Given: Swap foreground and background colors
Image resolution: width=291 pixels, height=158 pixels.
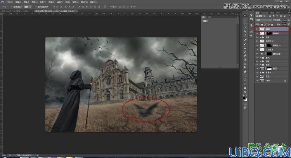Looking at the screenshot, I should click(x=247, y=95).
